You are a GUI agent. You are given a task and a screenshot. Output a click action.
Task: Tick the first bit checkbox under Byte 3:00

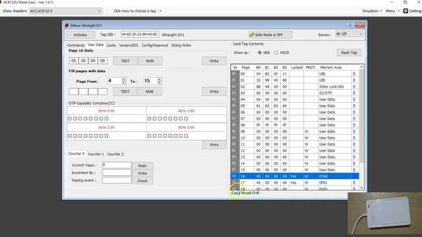click(150, 136)
